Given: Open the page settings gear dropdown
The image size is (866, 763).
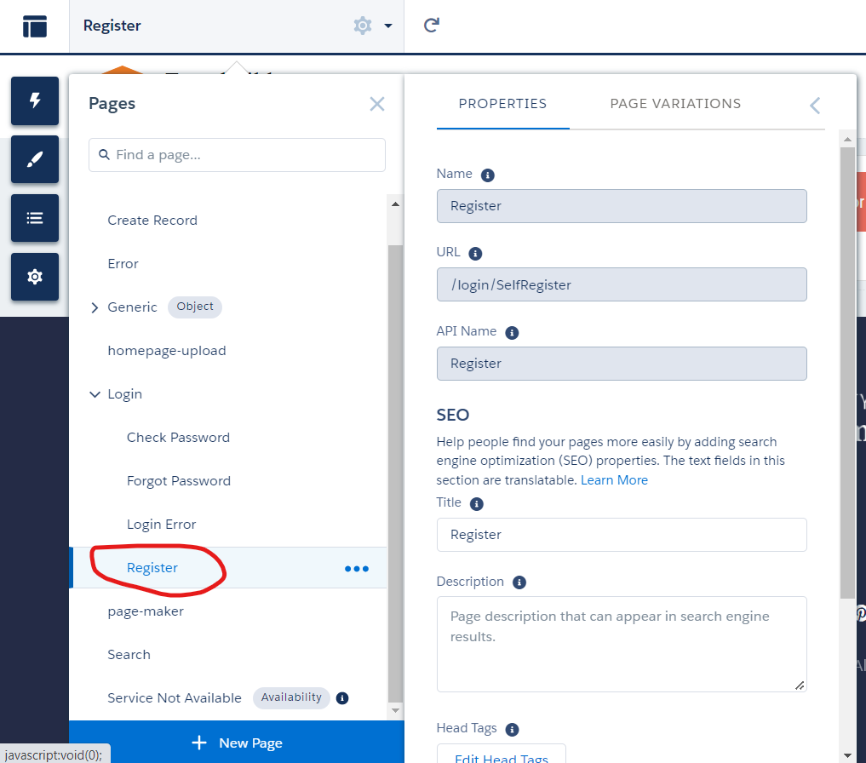Looking at the screenshot, I should pos(372,26).
